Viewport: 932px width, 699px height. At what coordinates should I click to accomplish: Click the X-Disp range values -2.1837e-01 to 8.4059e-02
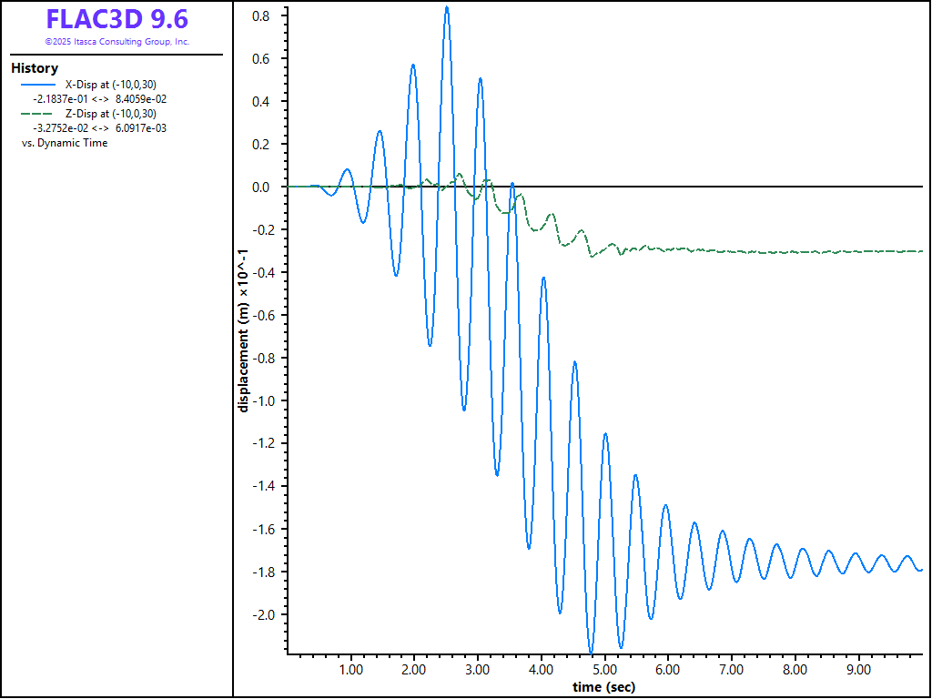[99, 99]
